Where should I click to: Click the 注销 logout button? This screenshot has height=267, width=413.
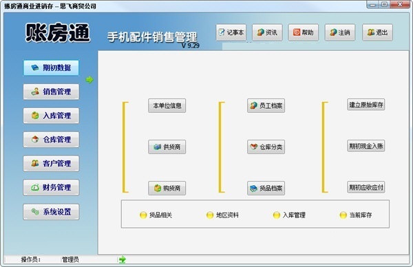[340, 32]
